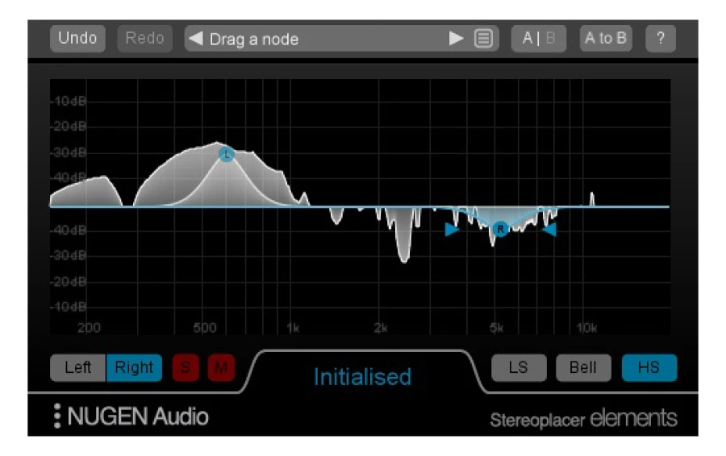Click the left width arrow handle near R node
The height and width of the screenshot is (456, 726).
click(x=452, y=229)
